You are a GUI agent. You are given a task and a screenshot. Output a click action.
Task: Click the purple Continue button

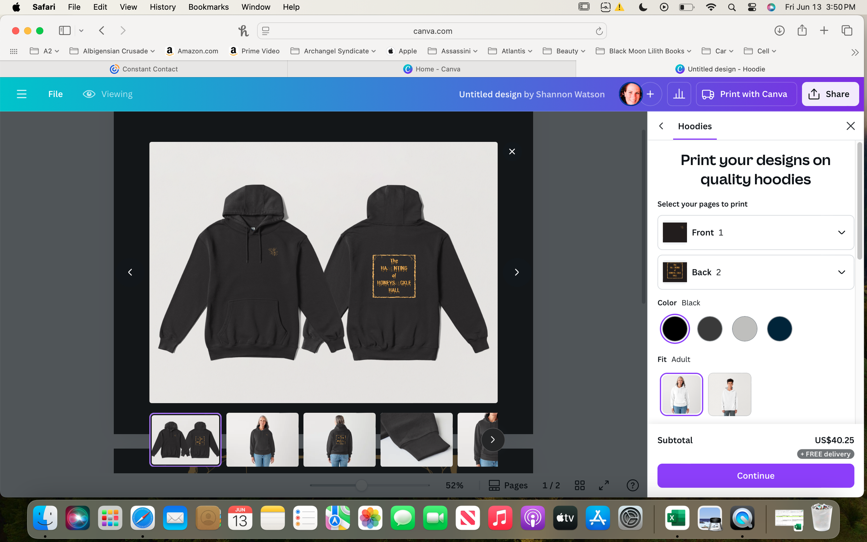tap(756, 476)
